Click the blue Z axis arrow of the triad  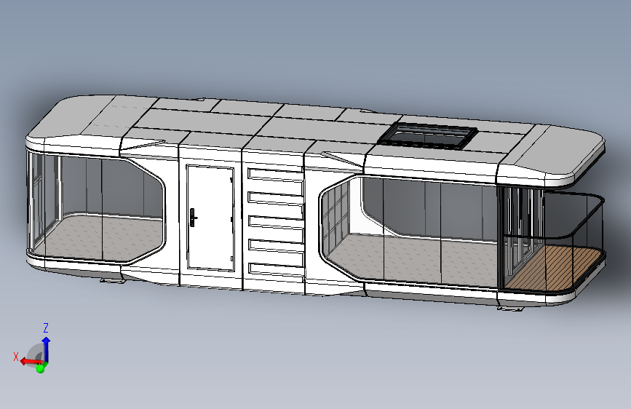47,349
